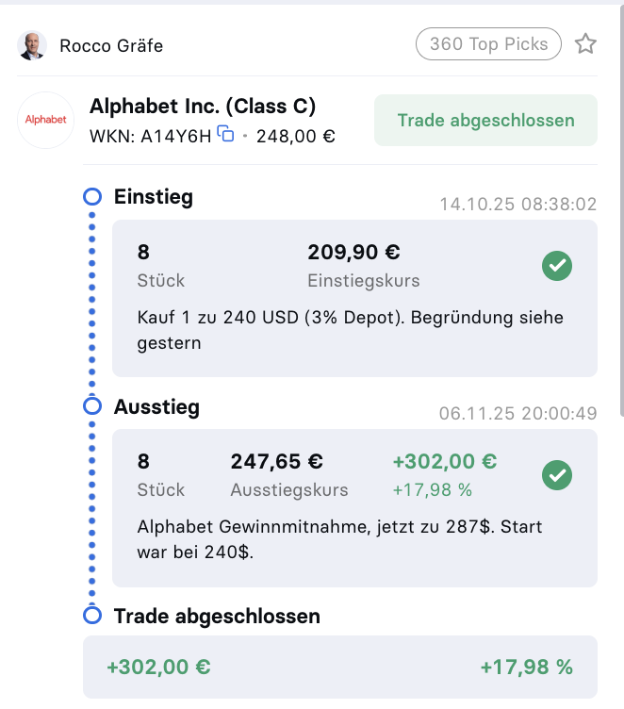624x709 pixels.
Task: Click the Einstieg green checkmark icon
Action: [x=557, y=267]
